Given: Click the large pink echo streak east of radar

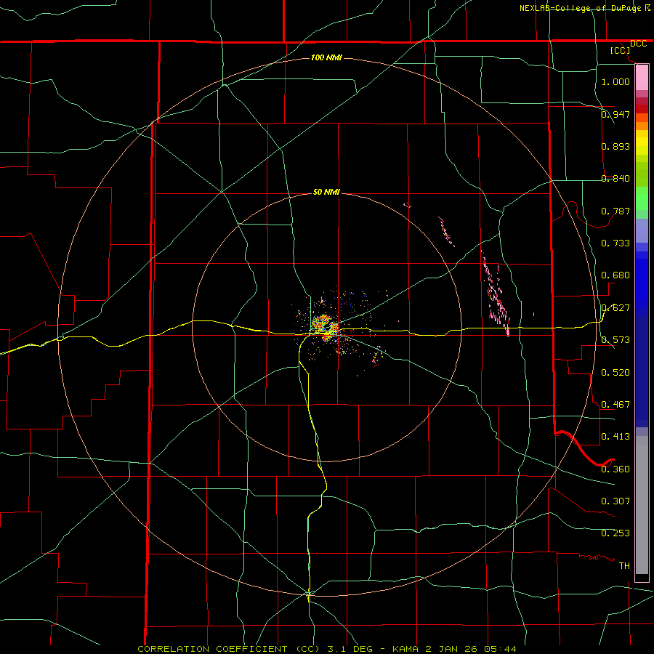Looking at the screenshot, I should [x=496, y=294].
